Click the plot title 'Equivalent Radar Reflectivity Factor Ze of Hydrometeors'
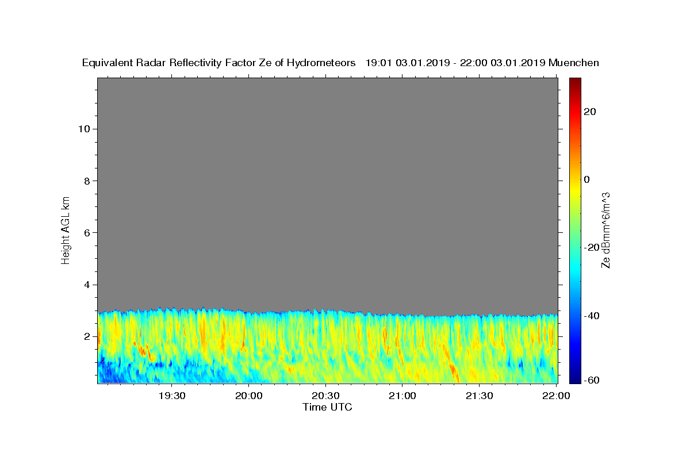690x460 pixels. click(219, 63)
